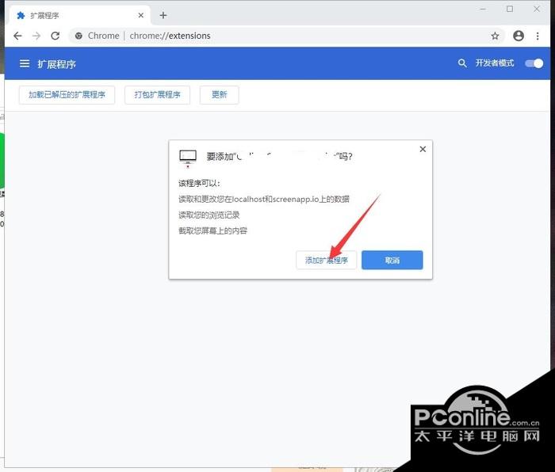This screenshot has height=472, width=555.
Task: Open the Chrome profile avatar menu
Action: [519, 36]
